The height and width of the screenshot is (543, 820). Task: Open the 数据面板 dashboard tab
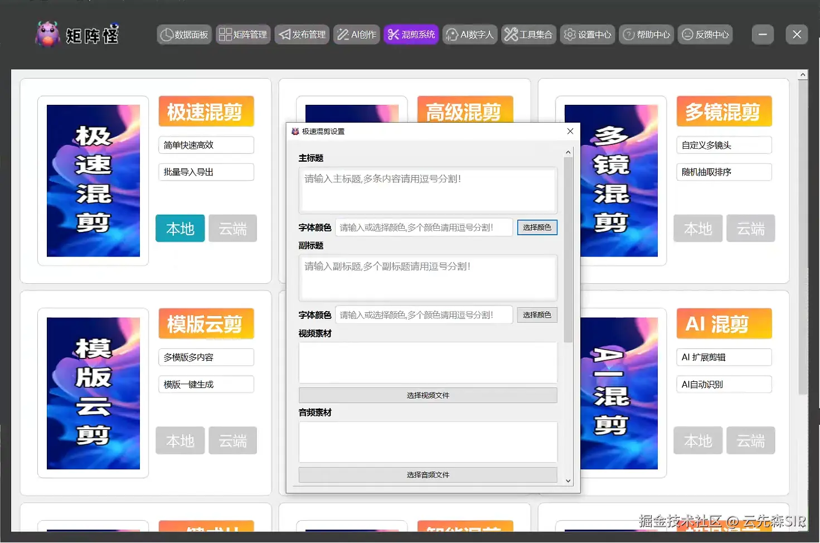click(x=184, y=35)
